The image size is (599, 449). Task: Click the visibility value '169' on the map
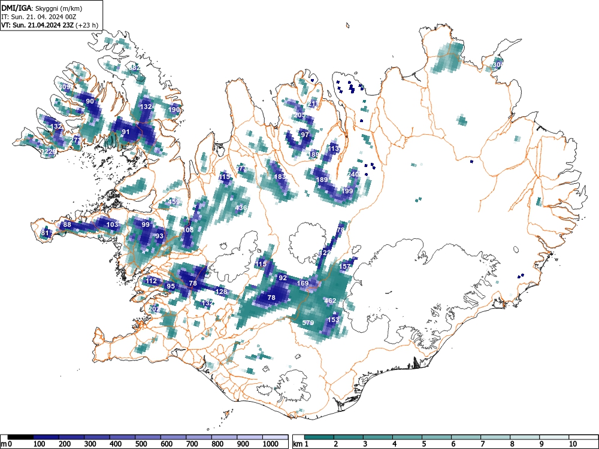click(302, 283)
